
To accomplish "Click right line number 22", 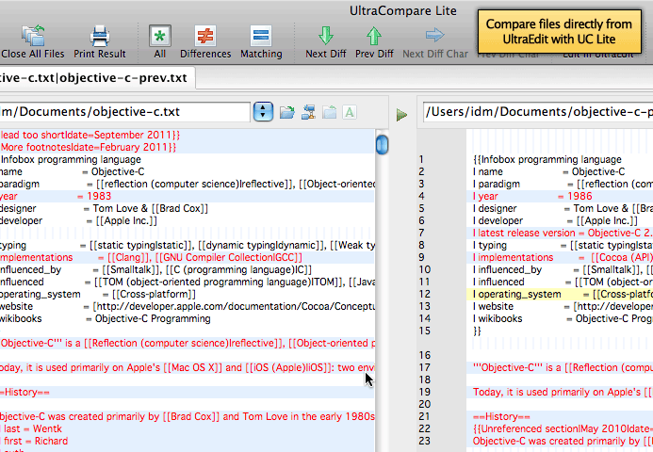I will coord(424,428).
